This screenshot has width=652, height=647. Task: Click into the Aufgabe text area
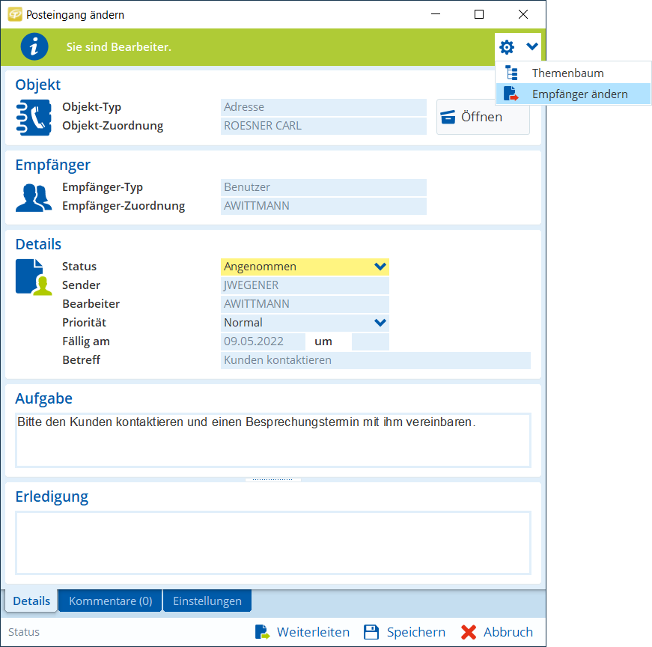click(273, 440)
